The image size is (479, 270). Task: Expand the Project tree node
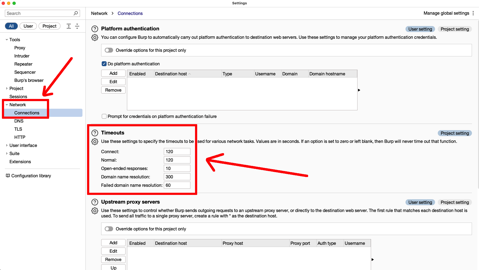click(x=7, y=88)
